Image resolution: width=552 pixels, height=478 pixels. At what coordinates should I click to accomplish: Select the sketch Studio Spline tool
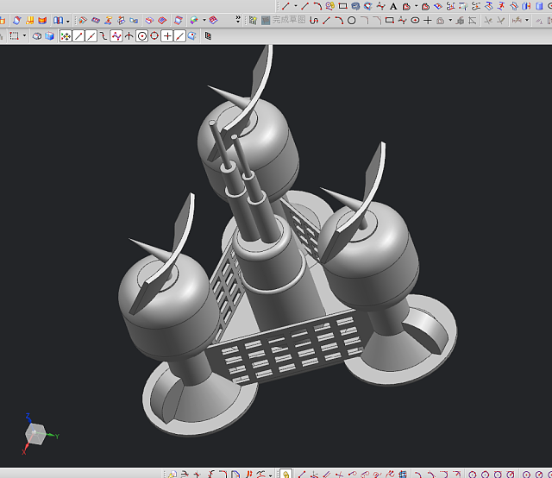(x=402, y=21)
